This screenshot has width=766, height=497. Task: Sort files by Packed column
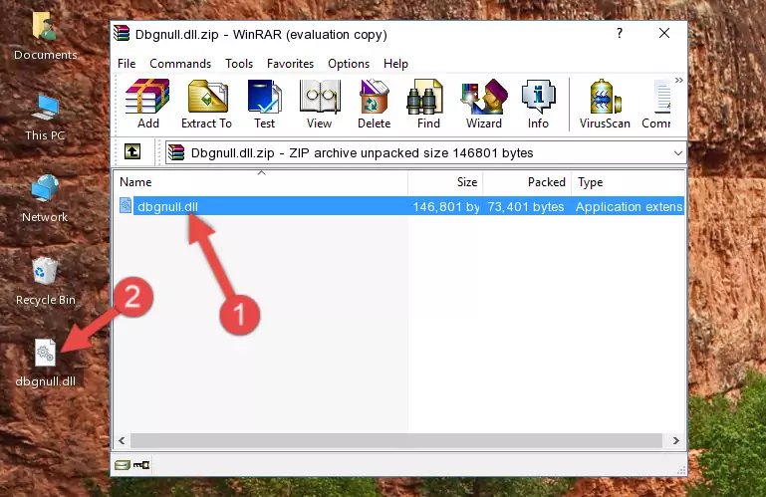(x=527, y=182)
